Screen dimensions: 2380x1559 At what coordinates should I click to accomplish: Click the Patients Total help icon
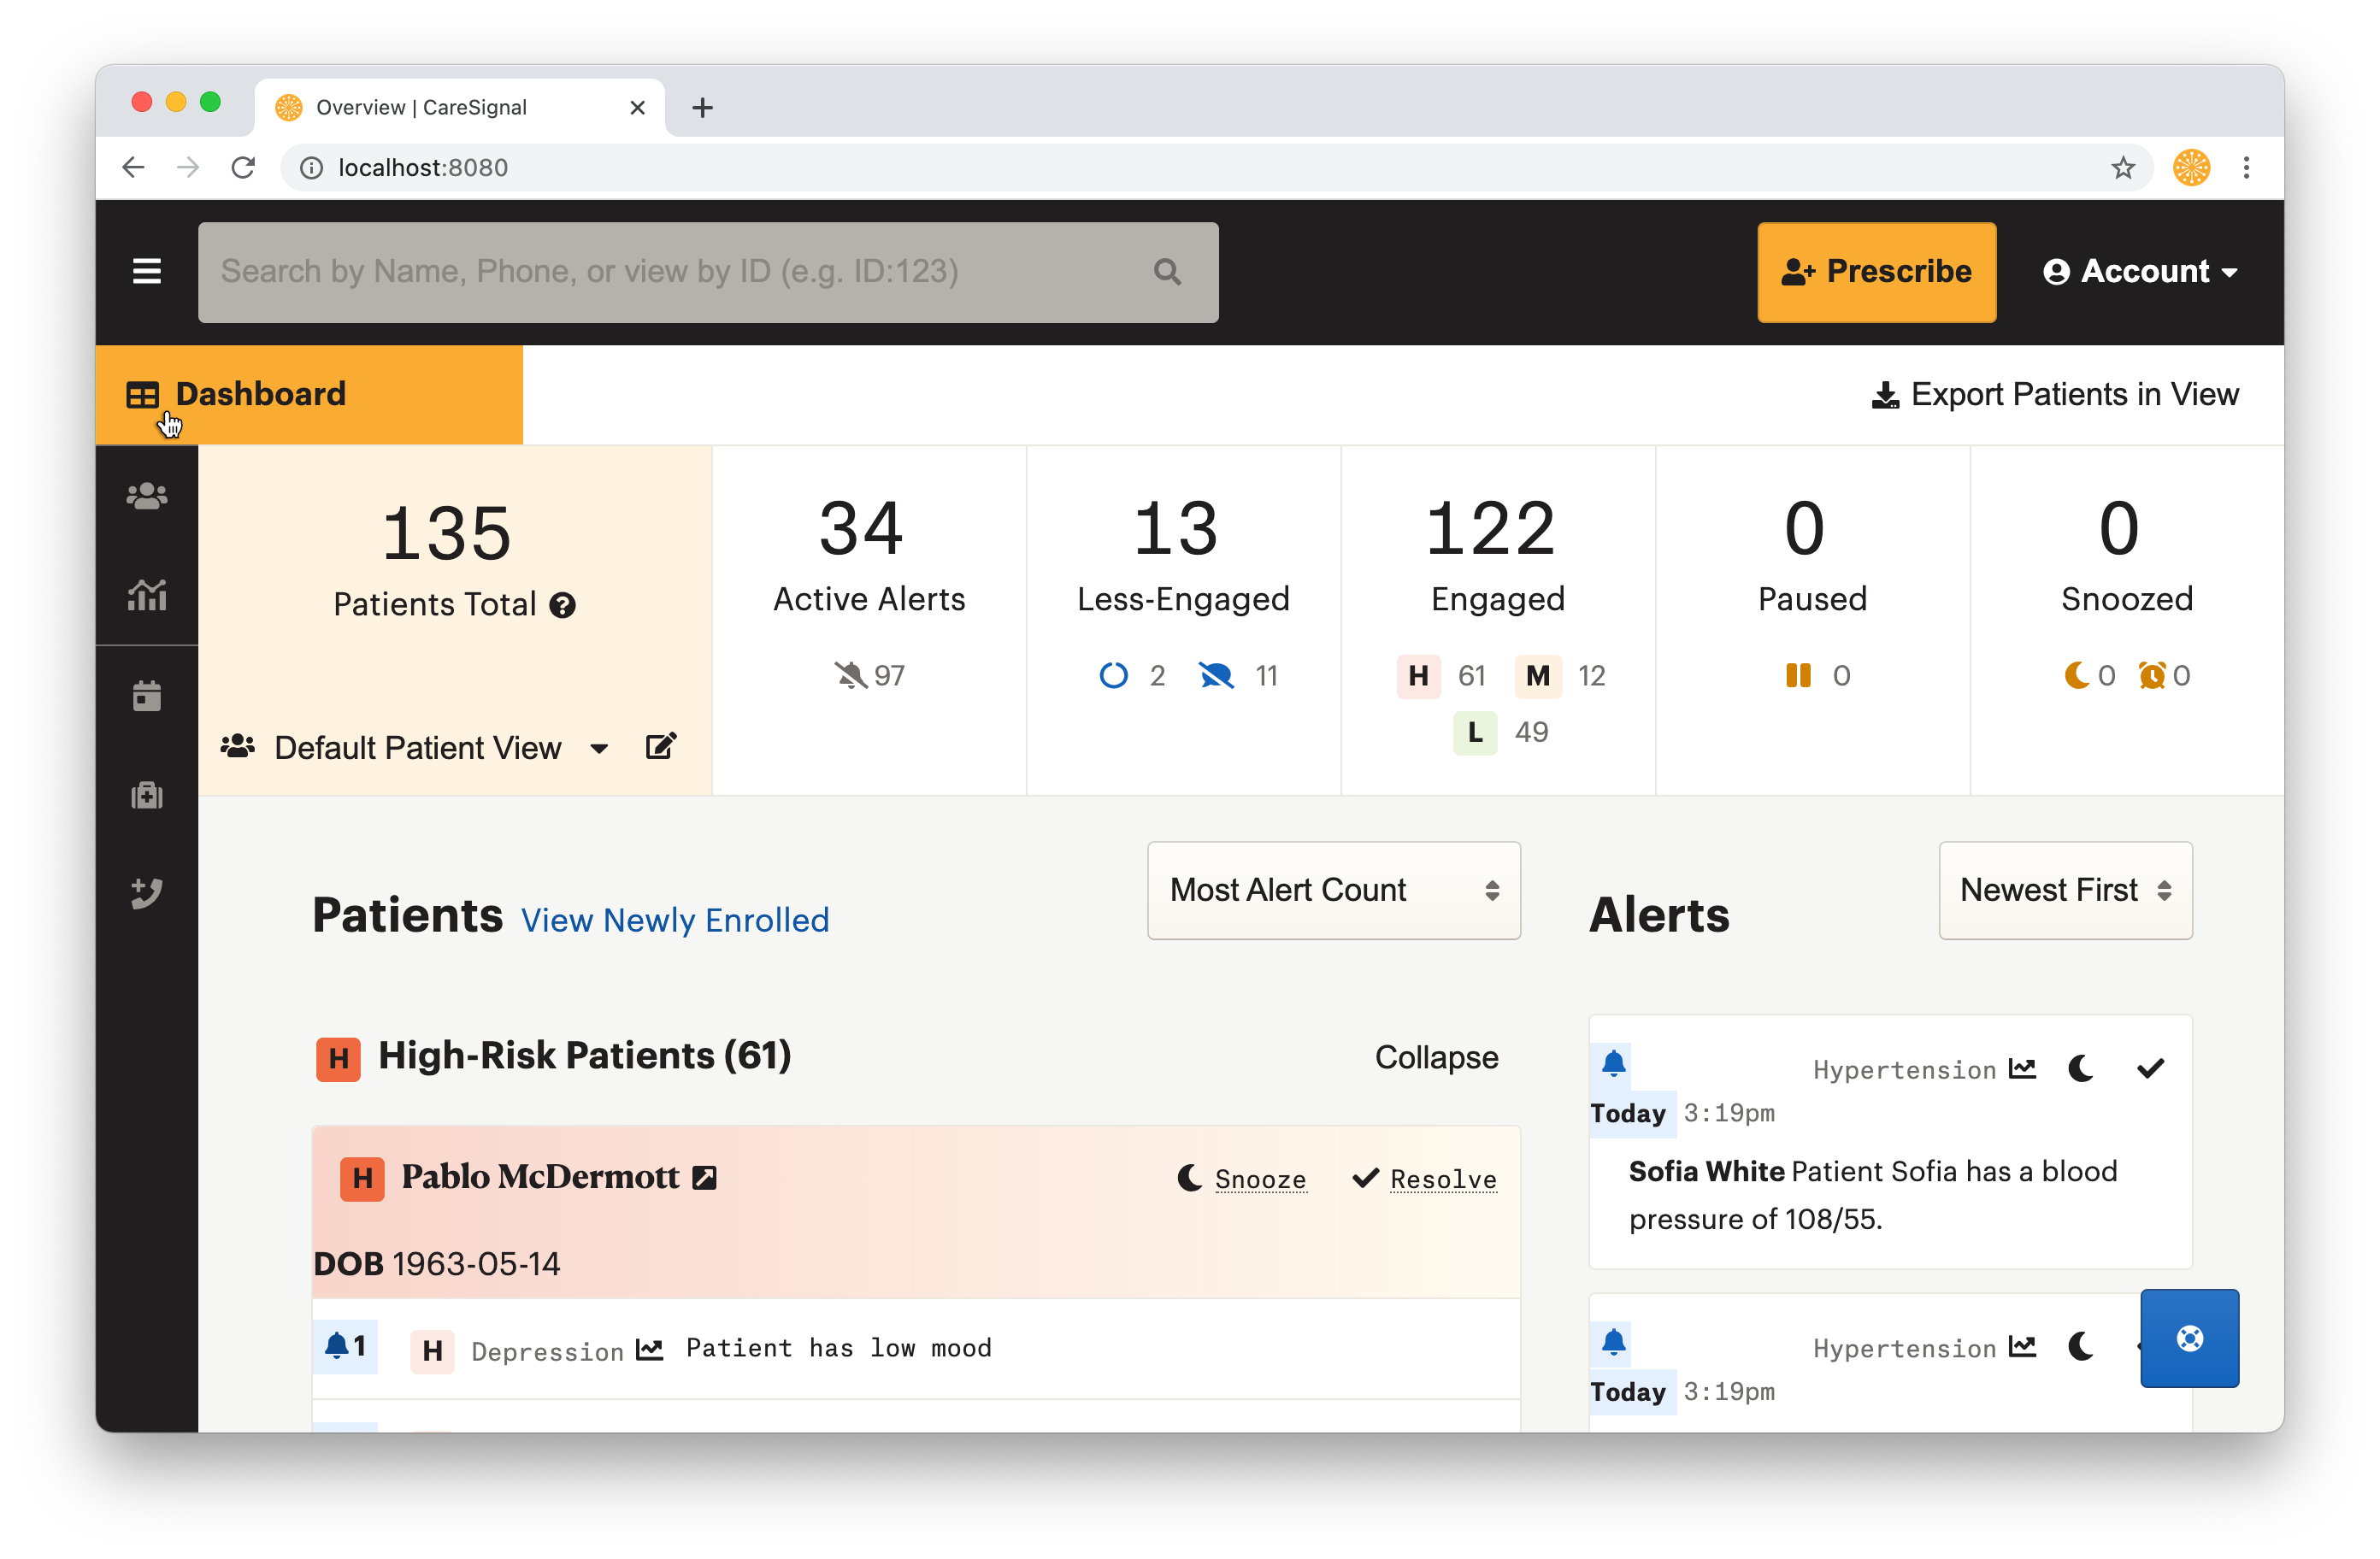point(563,605)
